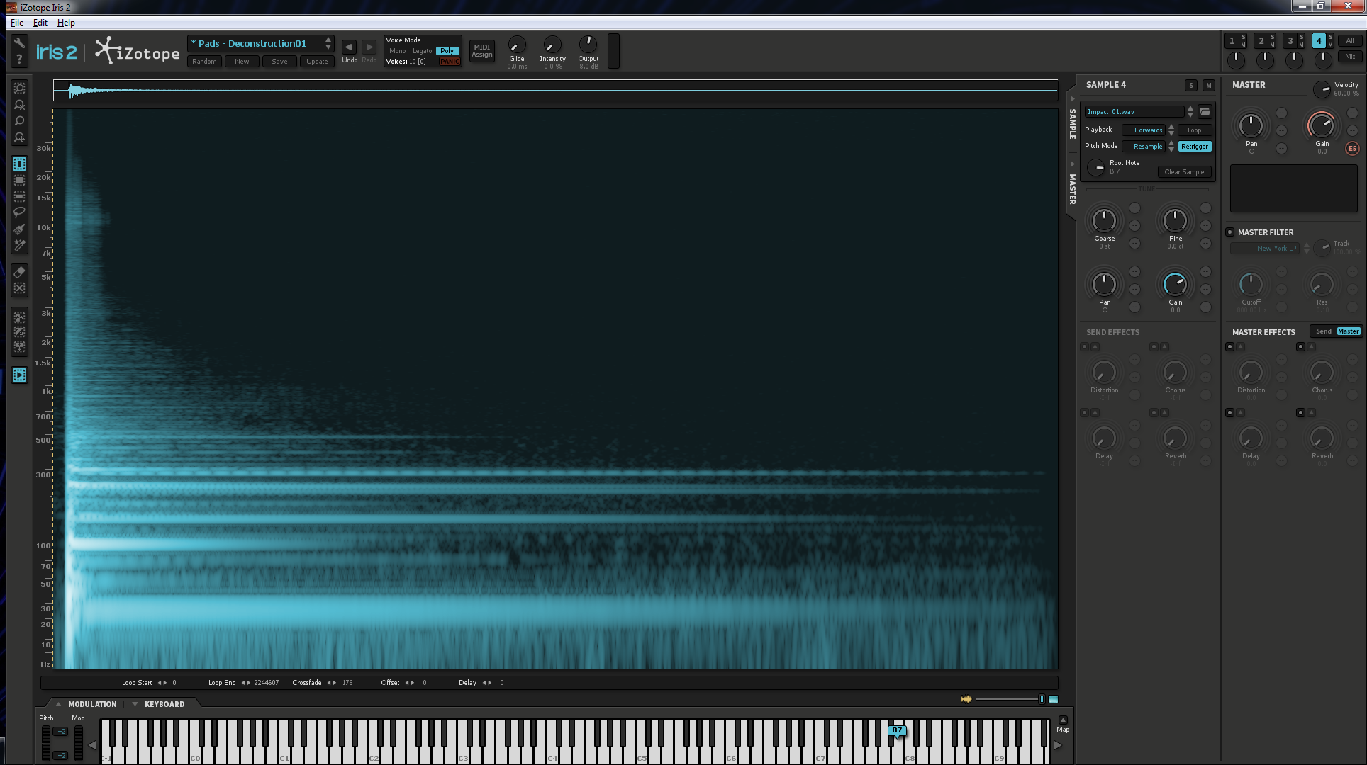Viewport: 1367px width, 765px height.
Task: Enable Loop playback for the sample
Action: pyautogui.click(x=1194, y=130)
